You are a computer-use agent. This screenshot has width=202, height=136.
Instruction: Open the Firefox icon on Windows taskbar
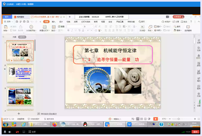tap(55, 124)
